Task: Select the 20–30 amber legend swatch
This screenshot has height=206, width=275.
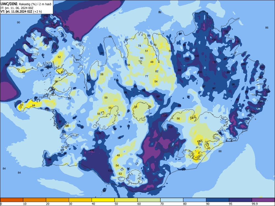Action: 57,200
